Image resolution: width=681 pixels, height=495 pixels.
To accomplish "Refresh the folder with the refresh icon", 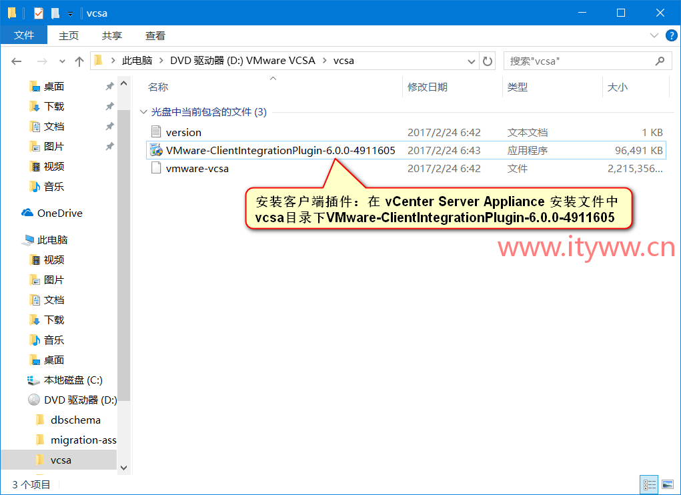I will (x=488, y=61).
